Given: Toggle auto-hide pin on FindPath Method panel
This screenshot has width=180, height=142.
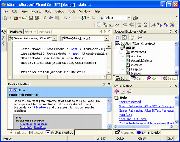Looking at the screenshot, I should click(104, 84).
